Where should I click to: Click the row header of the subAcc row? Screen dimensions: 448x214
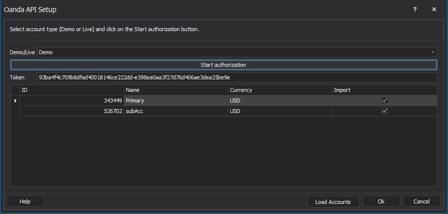click(x=15, y=111)
